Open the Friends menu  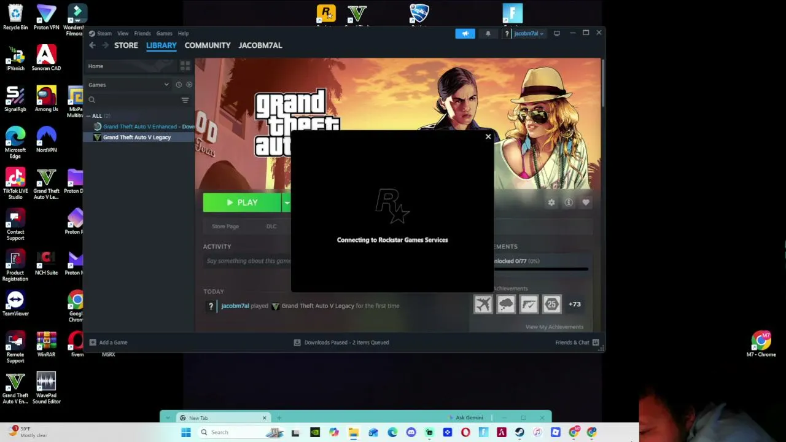tap(142, 33)
